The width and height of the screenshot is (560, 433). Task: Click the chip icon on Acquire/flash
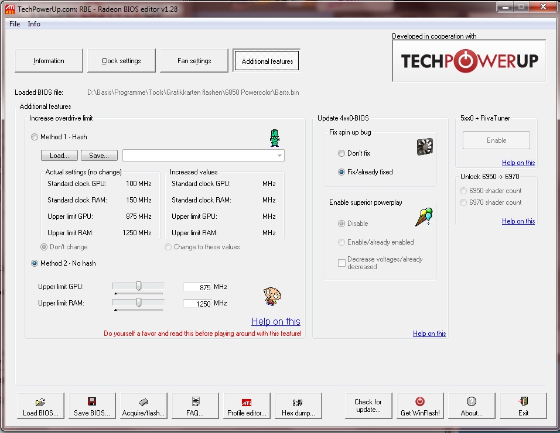click(x=143, y=402)
